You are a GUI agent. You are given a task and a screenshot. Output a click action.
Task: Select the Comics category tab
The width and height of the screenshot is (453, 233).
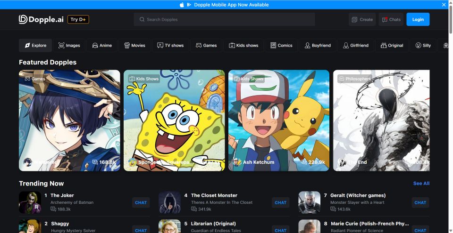click(281, 46)
